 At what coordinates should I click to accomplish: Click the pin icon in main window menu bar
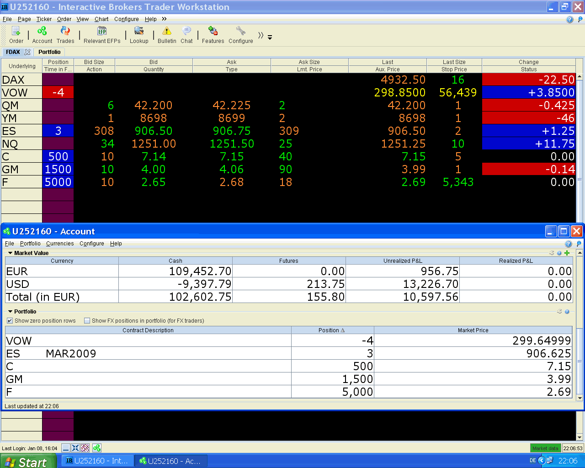580,20
